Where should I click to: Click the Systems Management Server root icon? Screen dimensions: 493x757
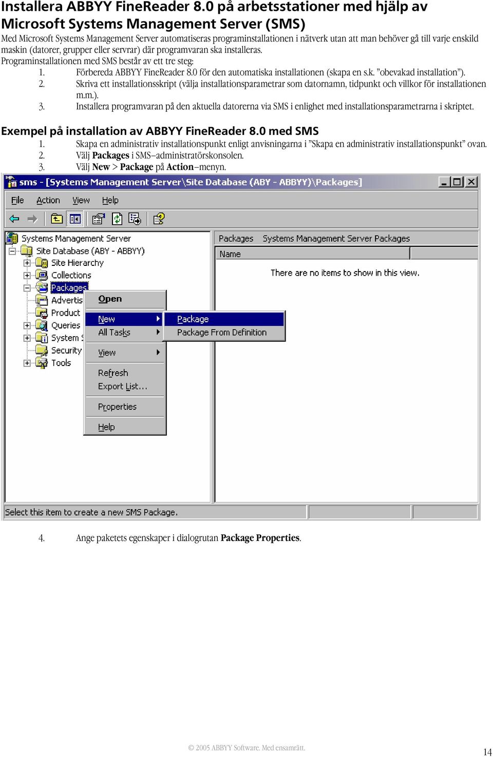coord(12,238)
